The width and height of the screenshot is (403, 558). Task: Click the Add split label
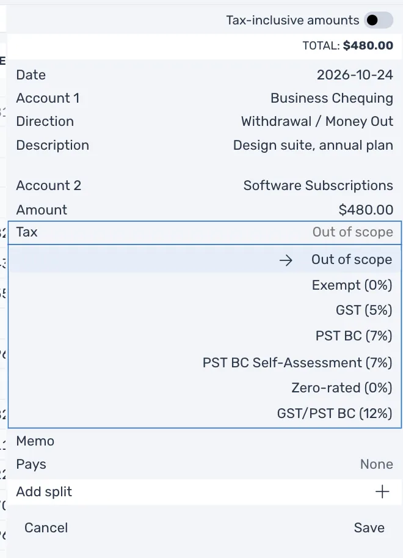(x=44, y=492)
